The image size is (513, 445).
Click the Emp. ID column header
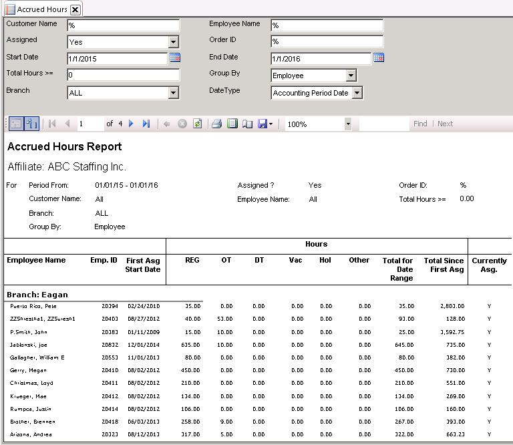coord(104,260)
